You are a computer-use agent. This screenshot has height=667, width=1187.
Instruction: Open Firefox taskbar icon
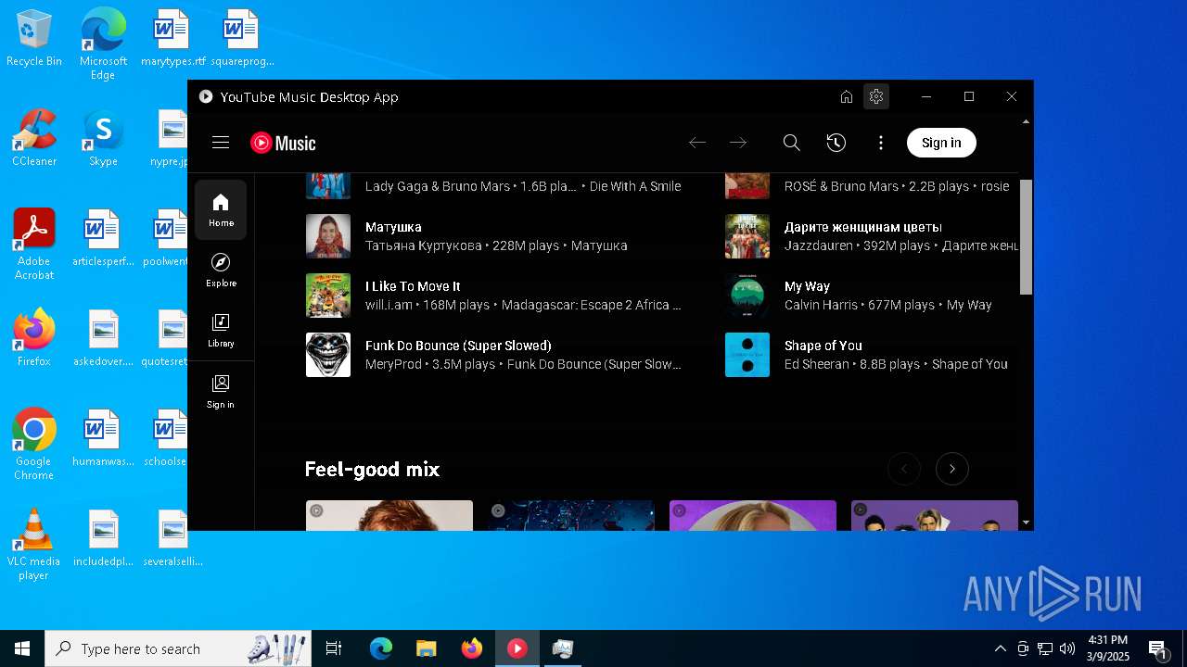point(472,648)
